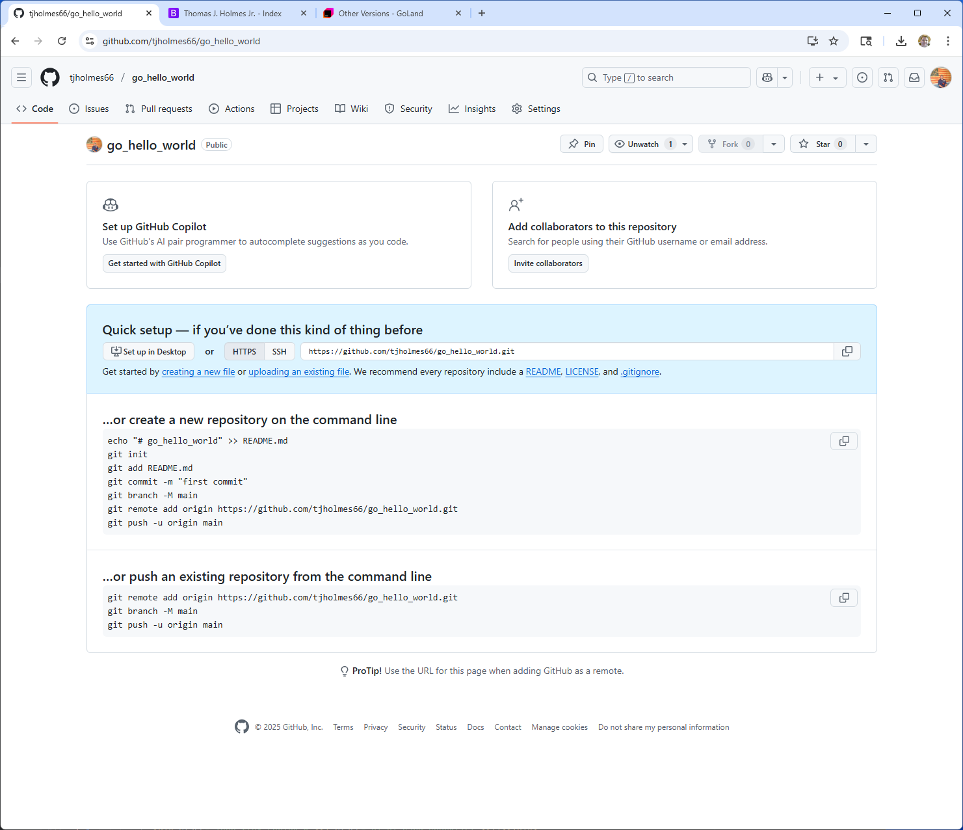This screenshot has height=830, width=963.
Task: Open the Chrome profile avatar
Action: 925,41
